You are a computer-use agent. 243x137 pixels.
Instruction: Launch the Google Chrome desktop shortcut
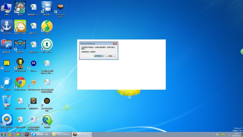point(20,83)
